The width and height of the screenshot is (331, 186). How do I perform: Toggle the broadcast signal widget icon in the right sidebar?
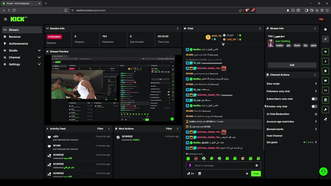[x=325, y=90]
